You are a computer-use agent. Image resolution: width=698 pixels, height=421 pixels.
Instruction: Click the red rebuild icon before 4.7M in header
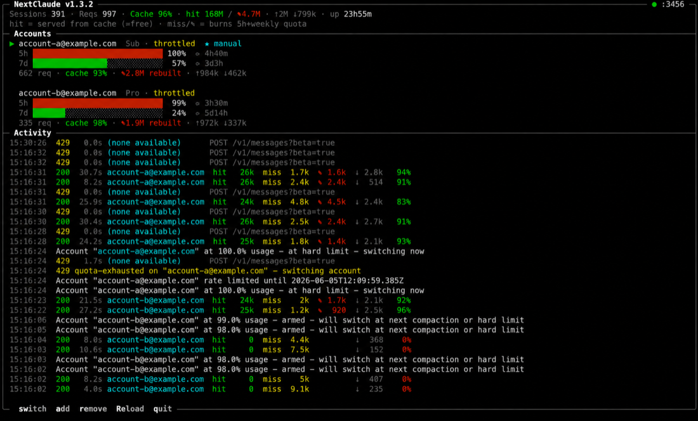click(239, 14)
